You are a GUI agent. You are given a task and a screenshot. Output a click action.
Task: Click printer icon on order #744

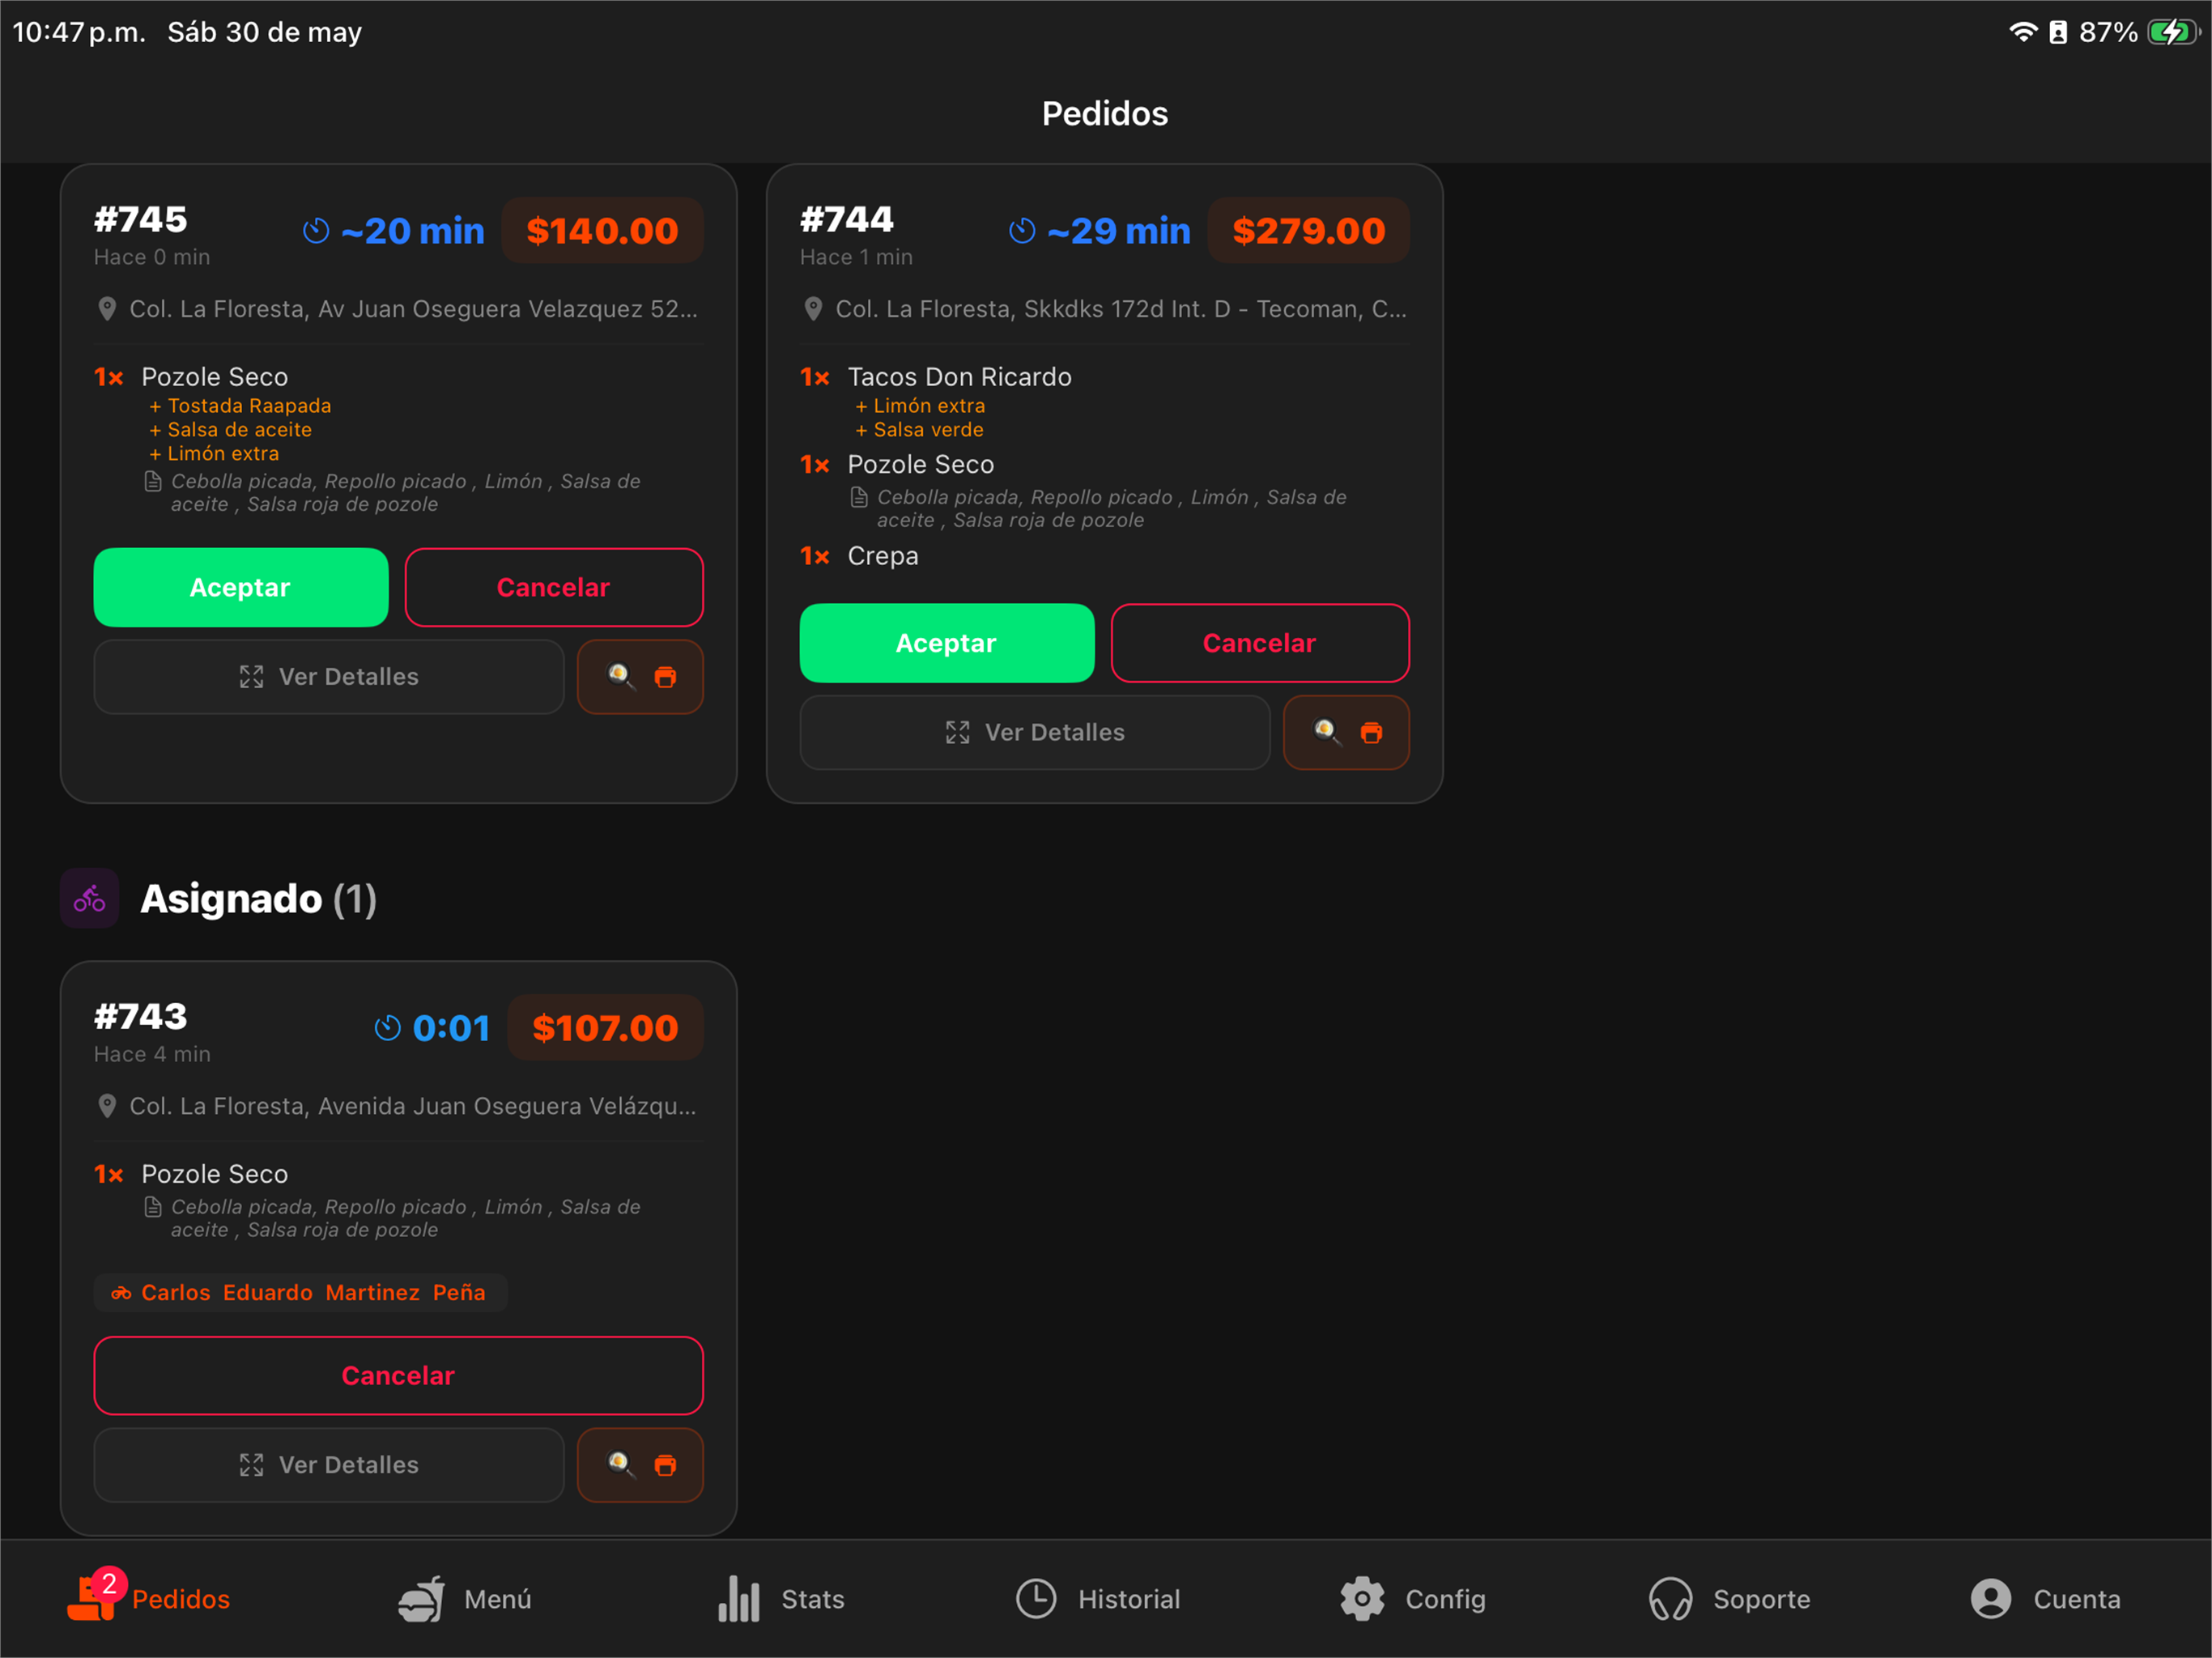click(x=1371, y=734)
